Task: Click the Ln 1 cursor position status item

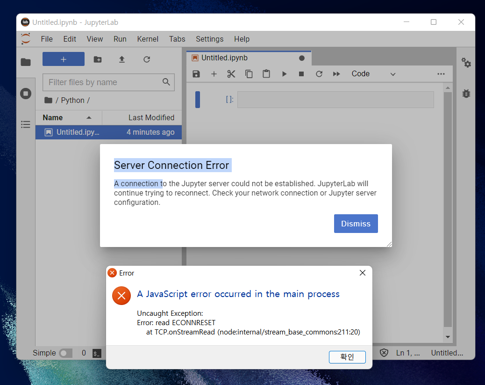Action: (x=408, y=353)
